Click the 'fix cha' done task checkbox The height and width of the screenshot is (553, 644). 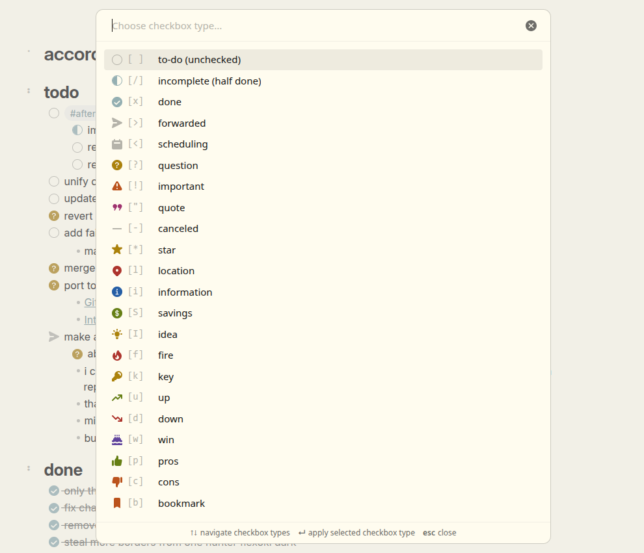click(x=54, y=508)
